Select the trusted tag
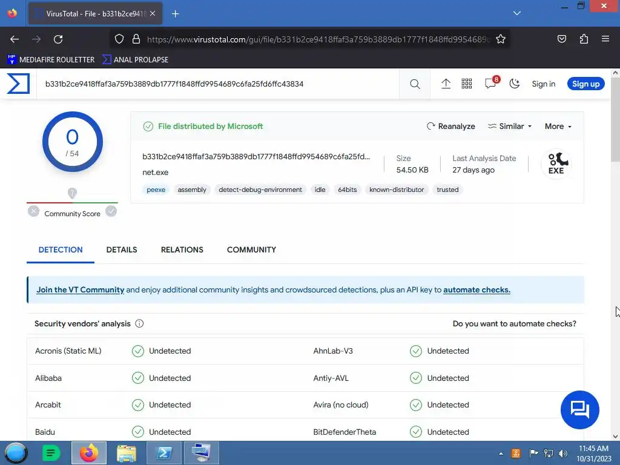 (x=447, y=190)
